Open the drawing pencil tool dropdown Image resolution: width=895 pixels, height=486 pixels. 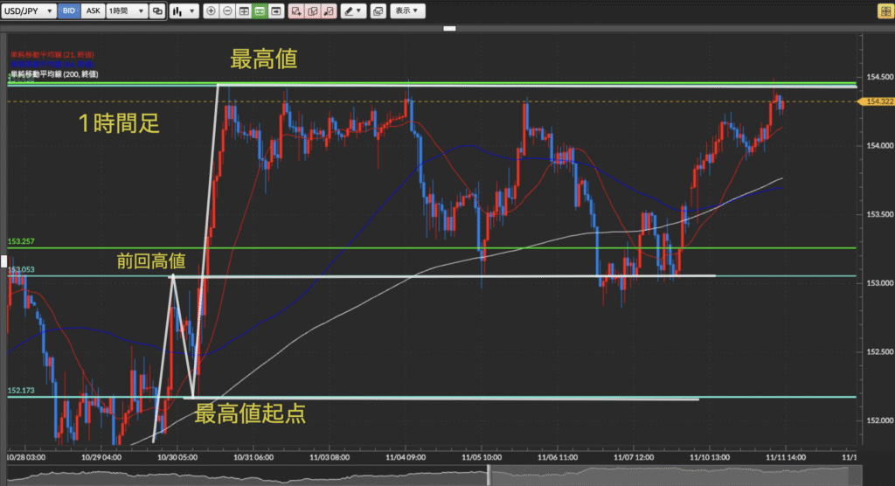click(353, 11)
